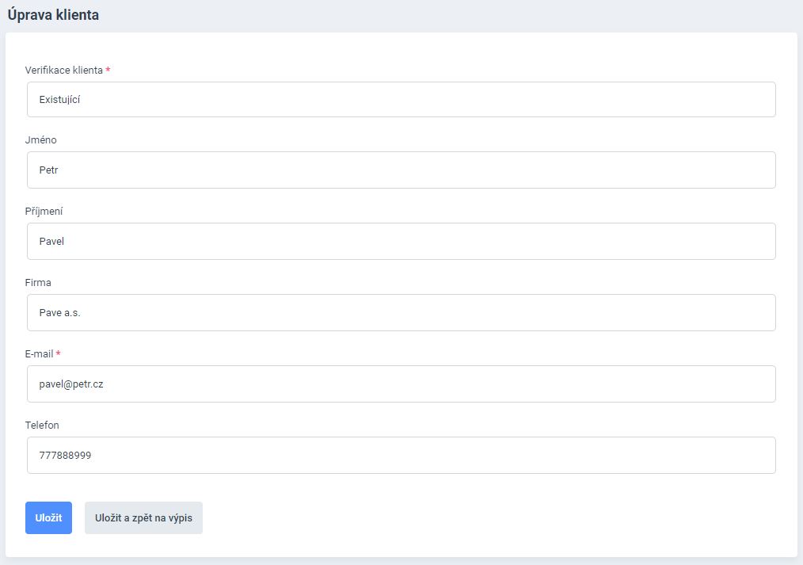Click the Jméno input field
803x565 pixels.
point(401,170)
